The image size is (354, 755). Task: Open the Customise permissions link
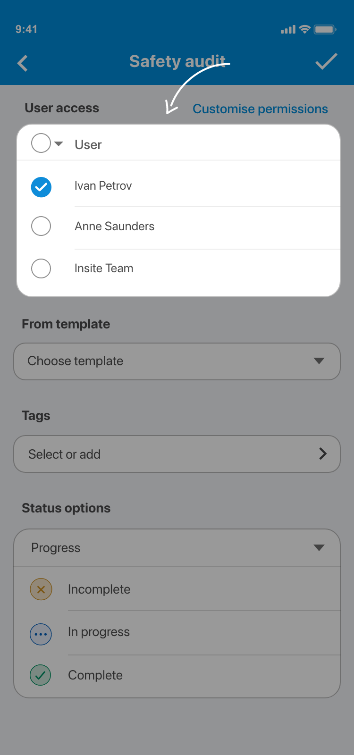260,109
